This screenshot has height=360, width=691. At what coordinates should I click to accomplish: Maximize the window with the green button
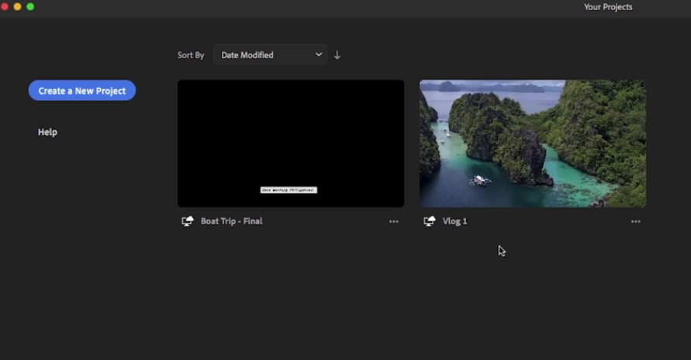pyautogui.click(x=31, y=7)
